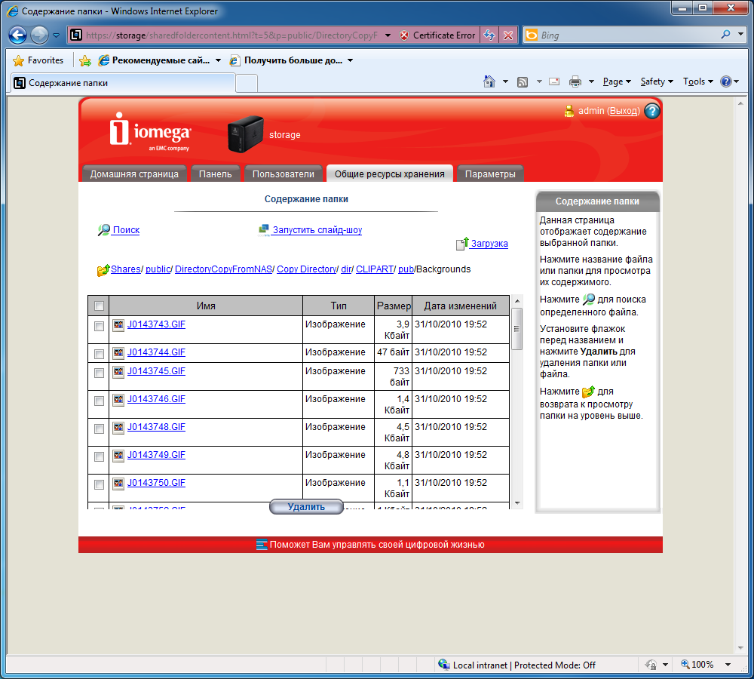Click the red Stop loading icon
The width and height of the screenshot is (754, 679).
[x=507, y=35]
